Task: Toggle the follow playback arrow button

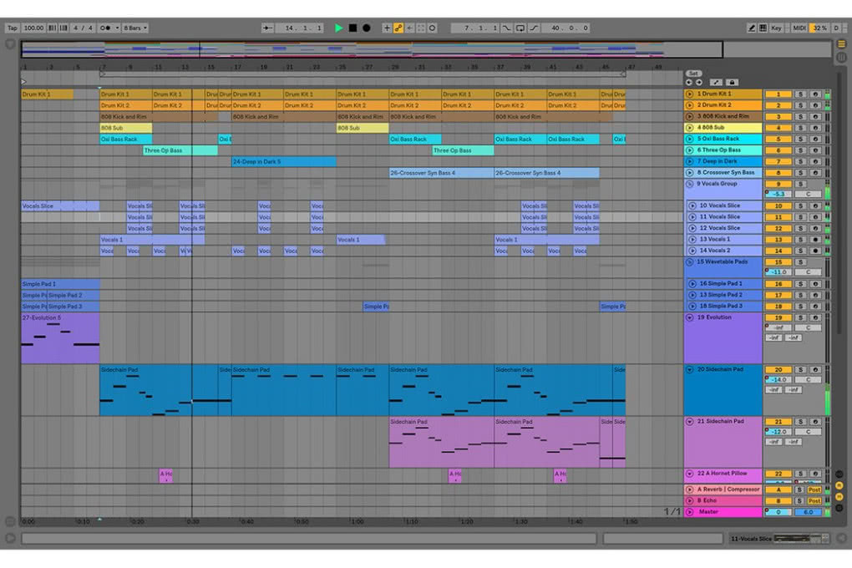Action: 267,28
